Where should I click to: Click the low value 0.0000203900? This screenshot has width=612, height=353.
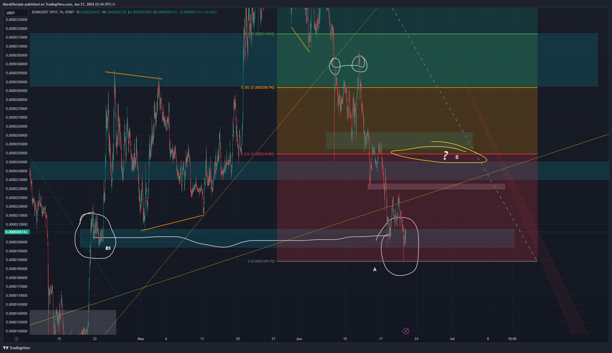point(140,12)
